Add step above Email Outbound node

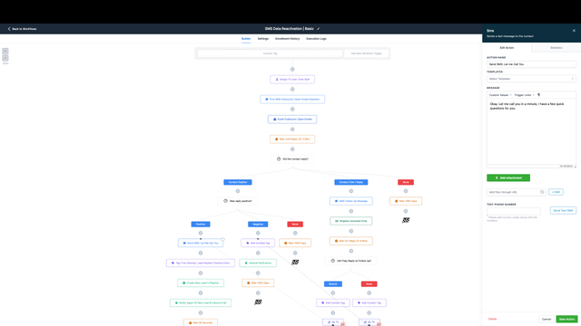(x=292, y=110)
